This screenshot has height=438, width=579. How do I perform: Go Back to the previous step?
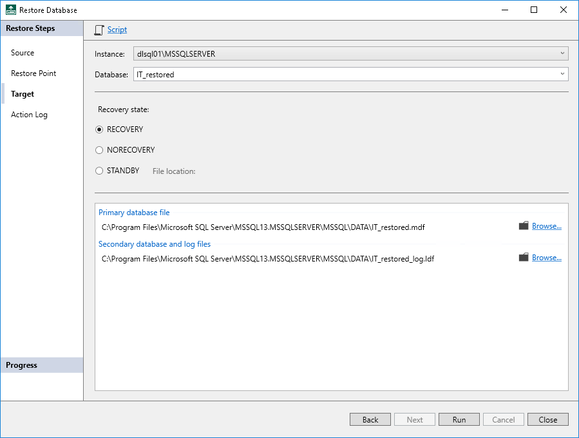tap(370, 419)
